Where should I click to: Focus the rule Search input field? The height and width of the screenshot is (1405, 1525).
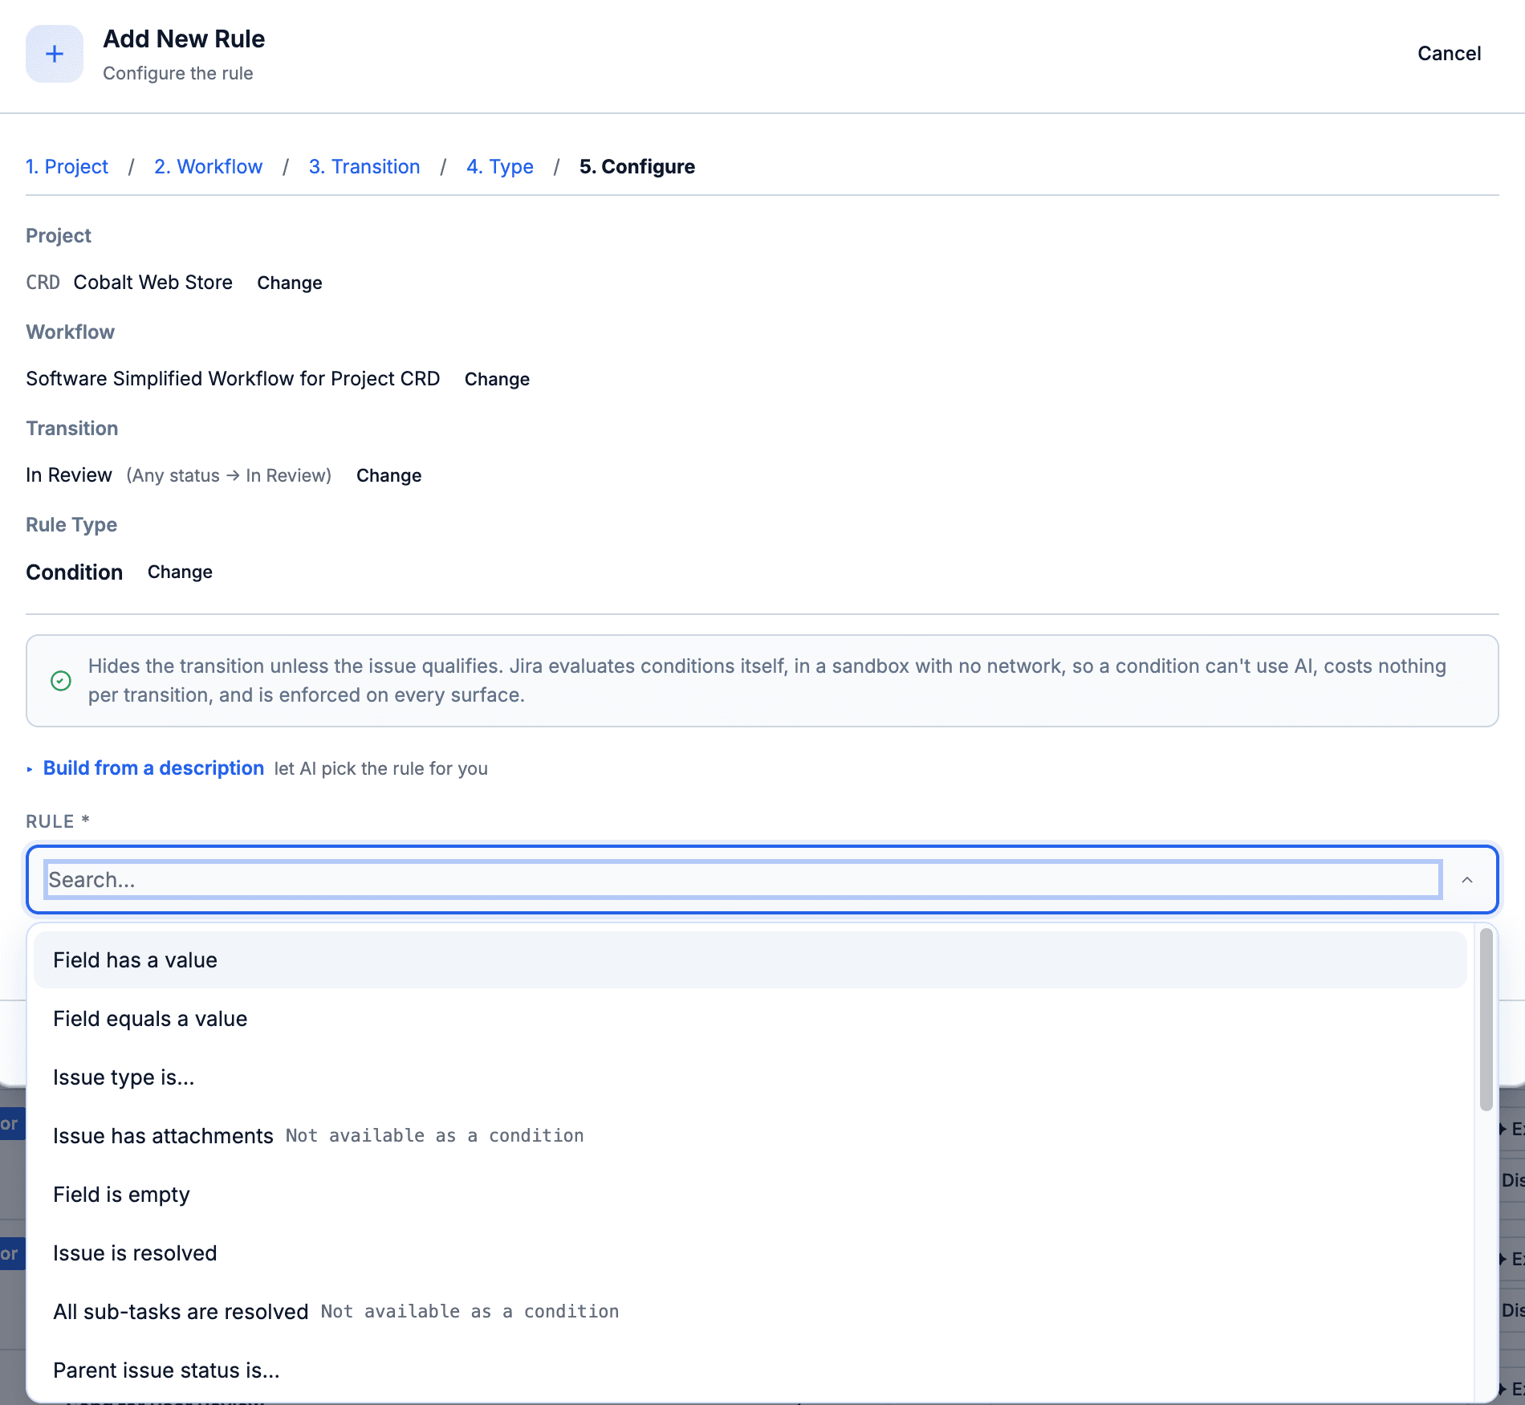tap(742, 880)
